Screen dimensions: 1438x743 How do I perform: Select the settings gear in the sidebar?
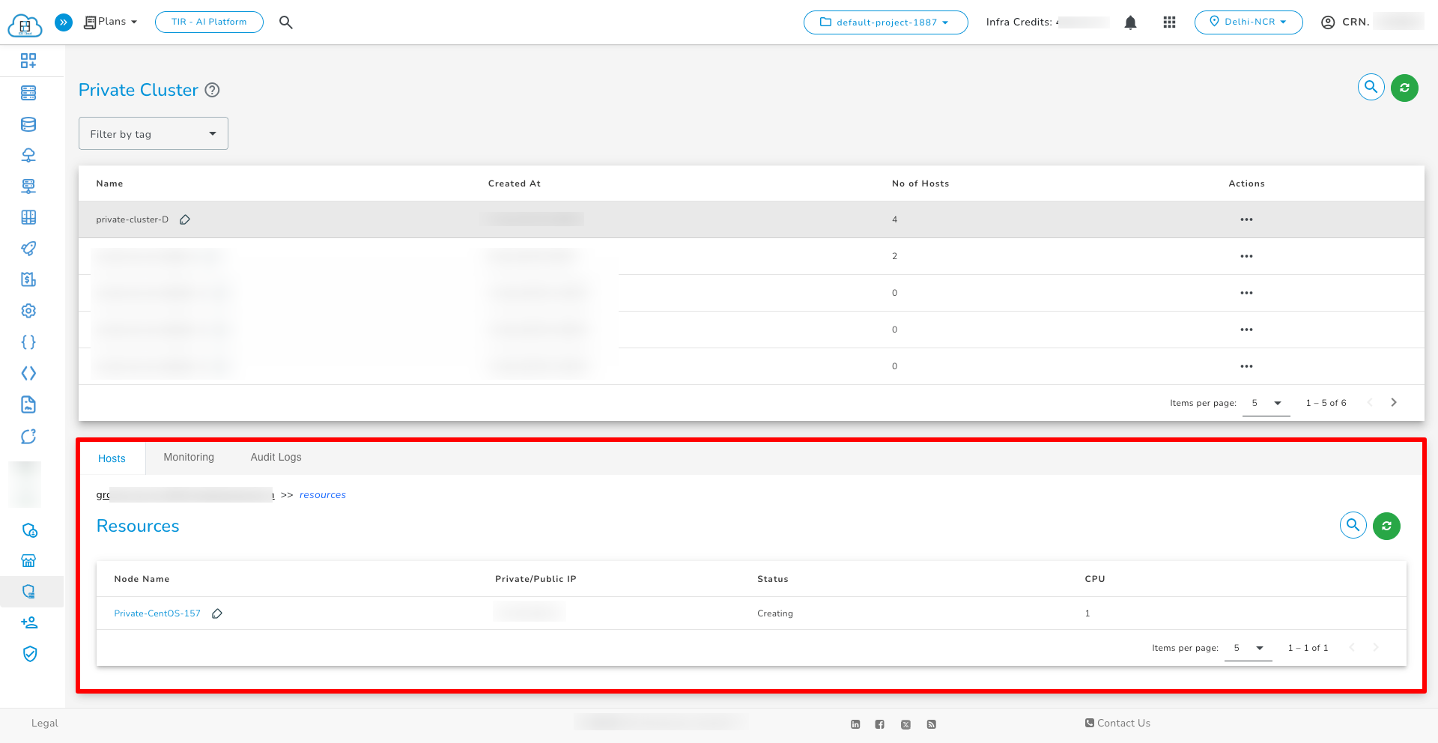coord(28,310)
